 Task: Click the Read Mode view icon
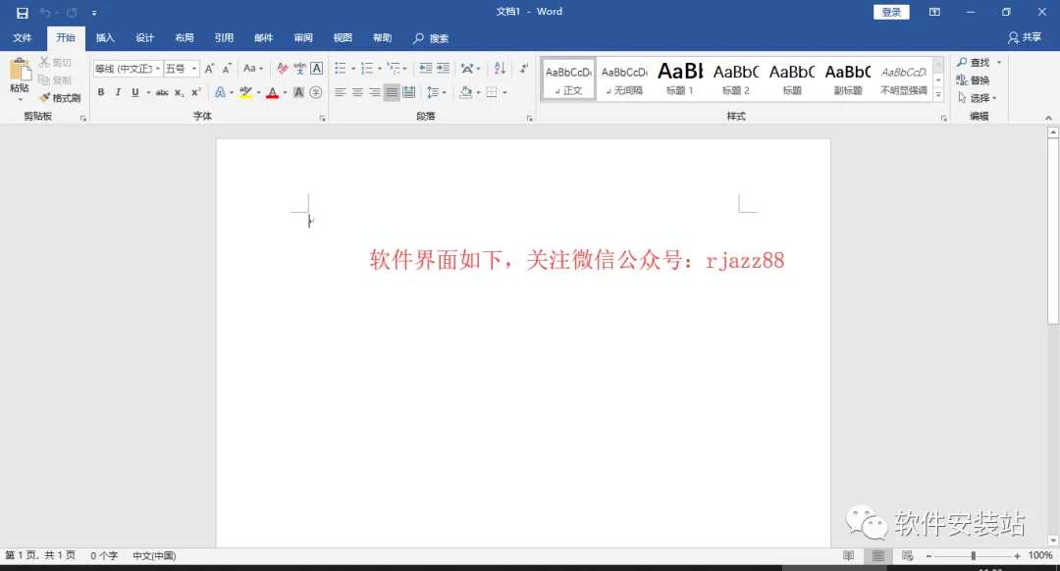(848, 555)
